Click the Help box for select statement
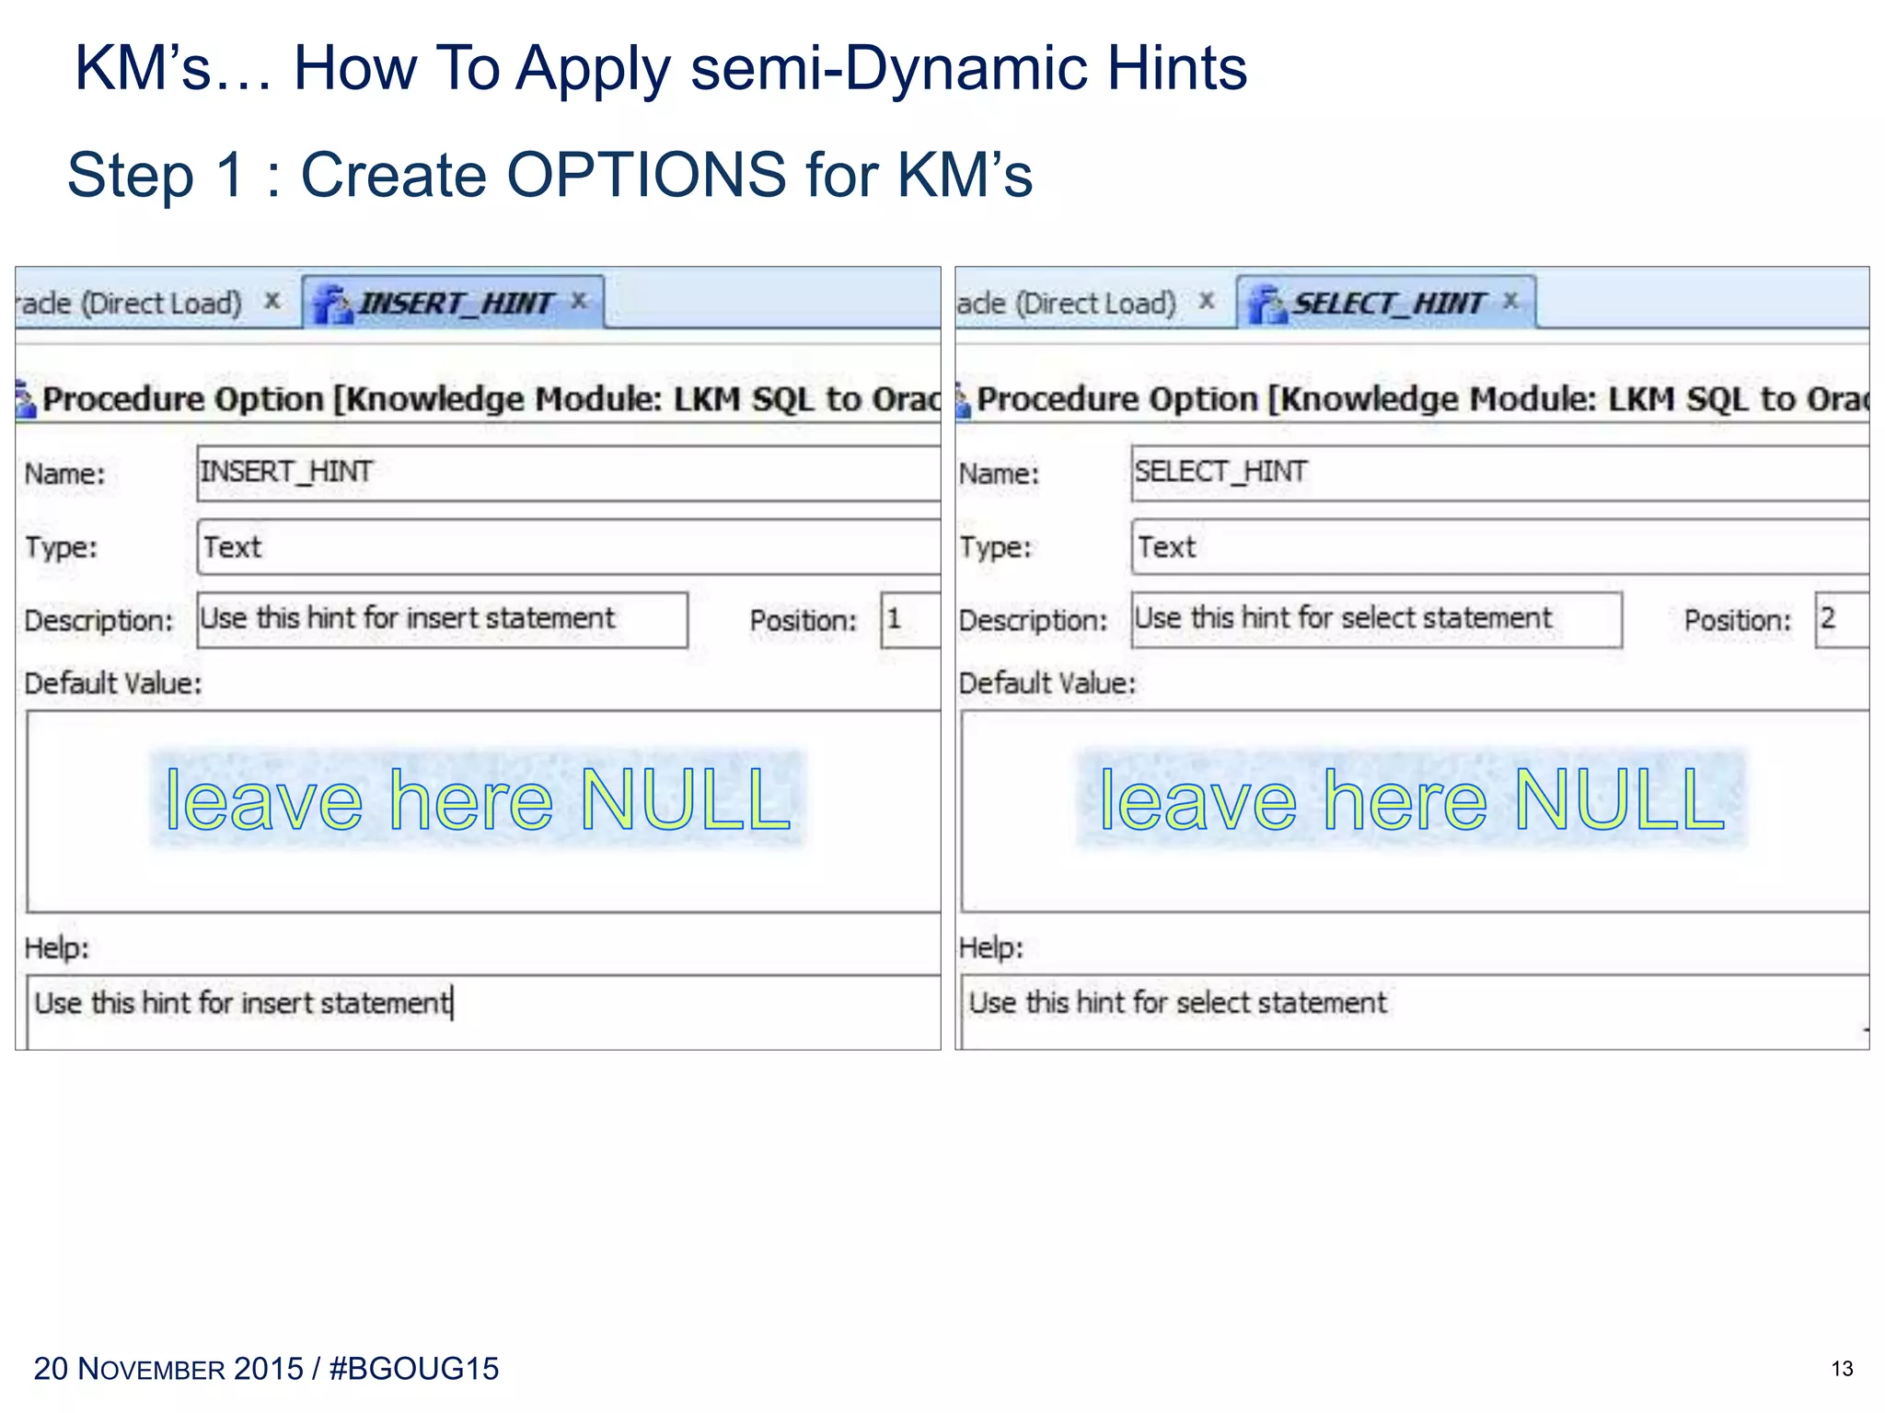 click(1415, 1012)
